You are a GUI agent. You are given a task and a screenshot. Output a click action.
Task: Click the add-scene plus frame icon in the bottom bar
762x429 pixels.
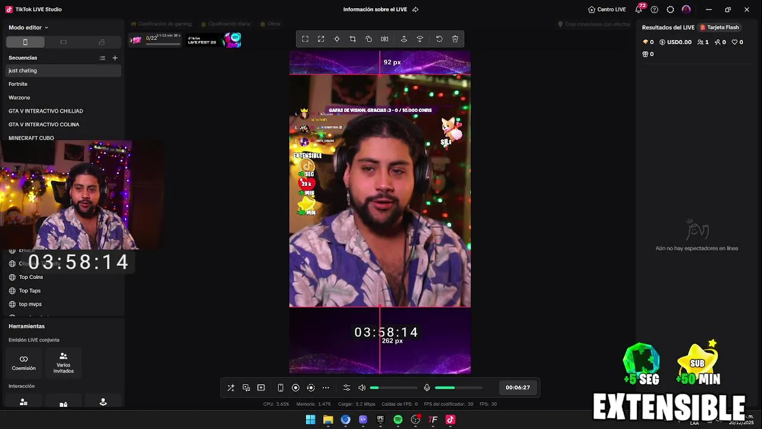click(261, 388)
